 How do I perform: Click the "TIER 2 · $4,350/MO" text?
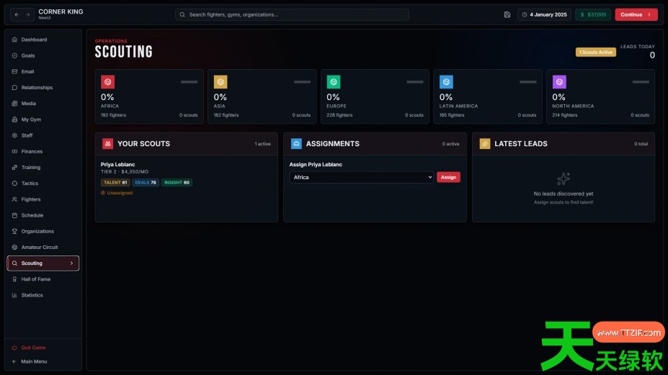pyautogui.click(x=125, y=172)
